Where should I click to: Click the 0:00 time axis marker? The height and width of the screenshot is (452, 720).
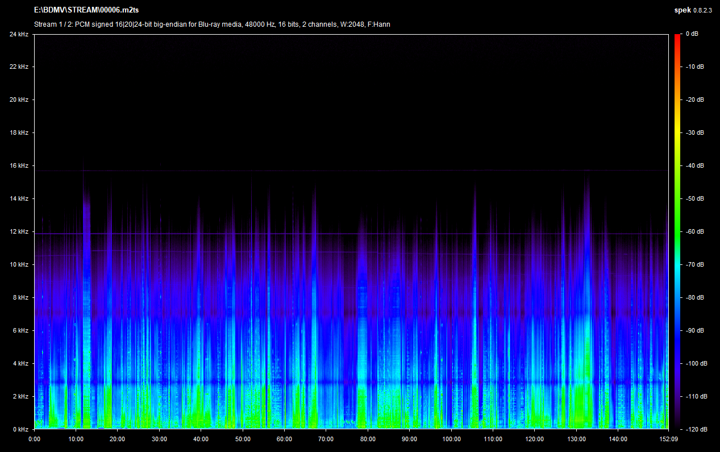point(34,439)
